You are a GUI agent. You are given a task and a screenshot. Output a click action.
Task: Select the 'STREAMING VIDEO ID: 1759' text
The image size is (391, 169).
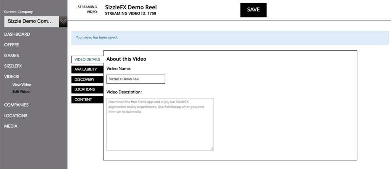tap(131, 14)
